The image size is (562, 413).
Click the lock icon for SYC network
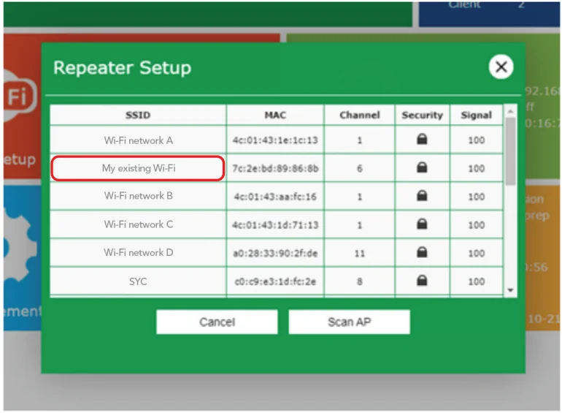tap(422, 280)
